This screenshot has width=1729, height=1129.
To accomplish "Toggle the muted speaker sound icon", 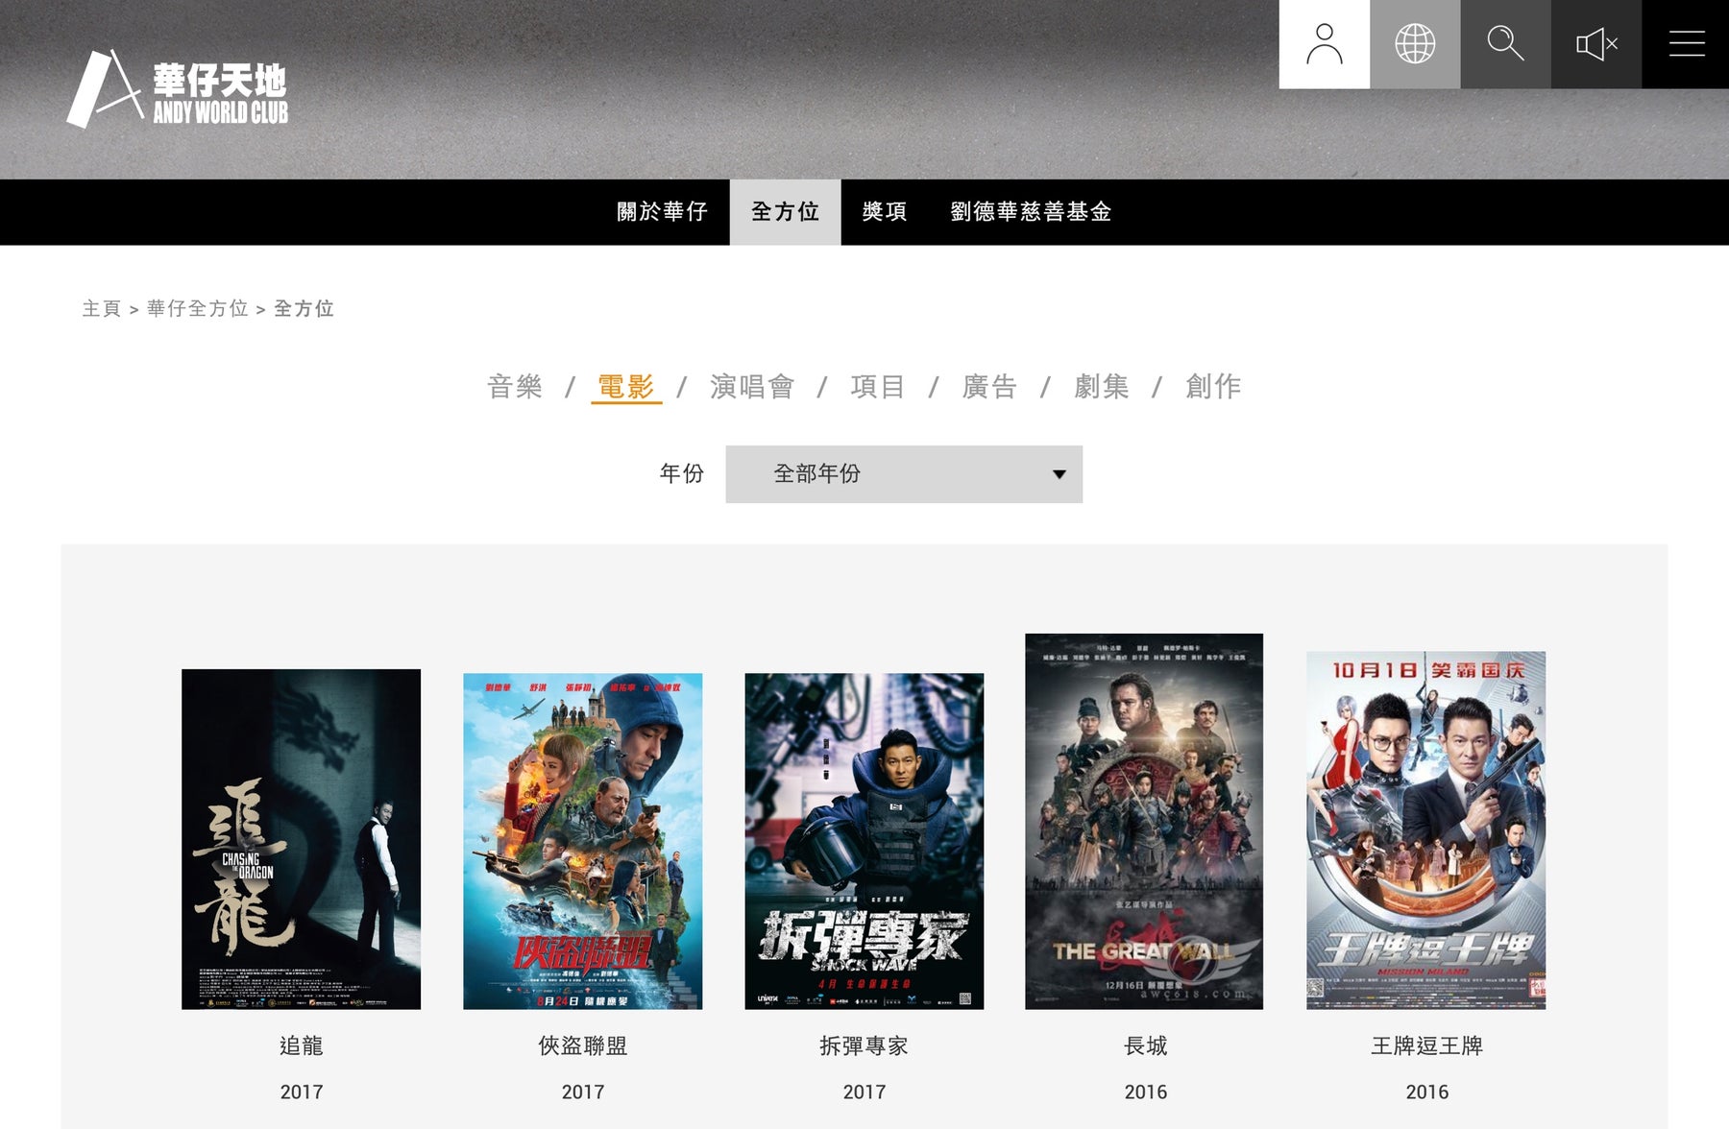I will pos(1596,44).
